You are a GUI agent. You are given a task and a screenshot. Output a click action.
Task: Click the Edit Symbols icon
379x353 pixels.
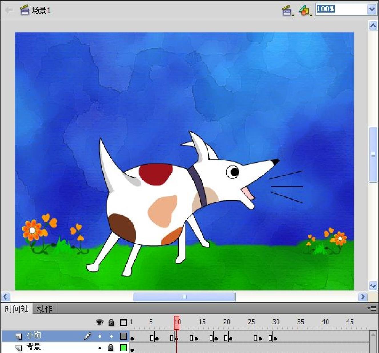coord(304,11)
